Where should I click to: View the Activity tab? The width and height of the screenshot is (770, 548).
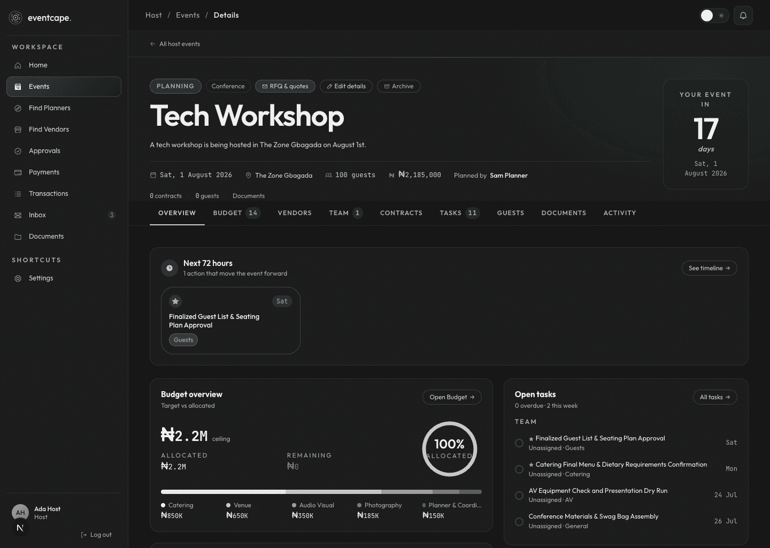click(620, 213)
